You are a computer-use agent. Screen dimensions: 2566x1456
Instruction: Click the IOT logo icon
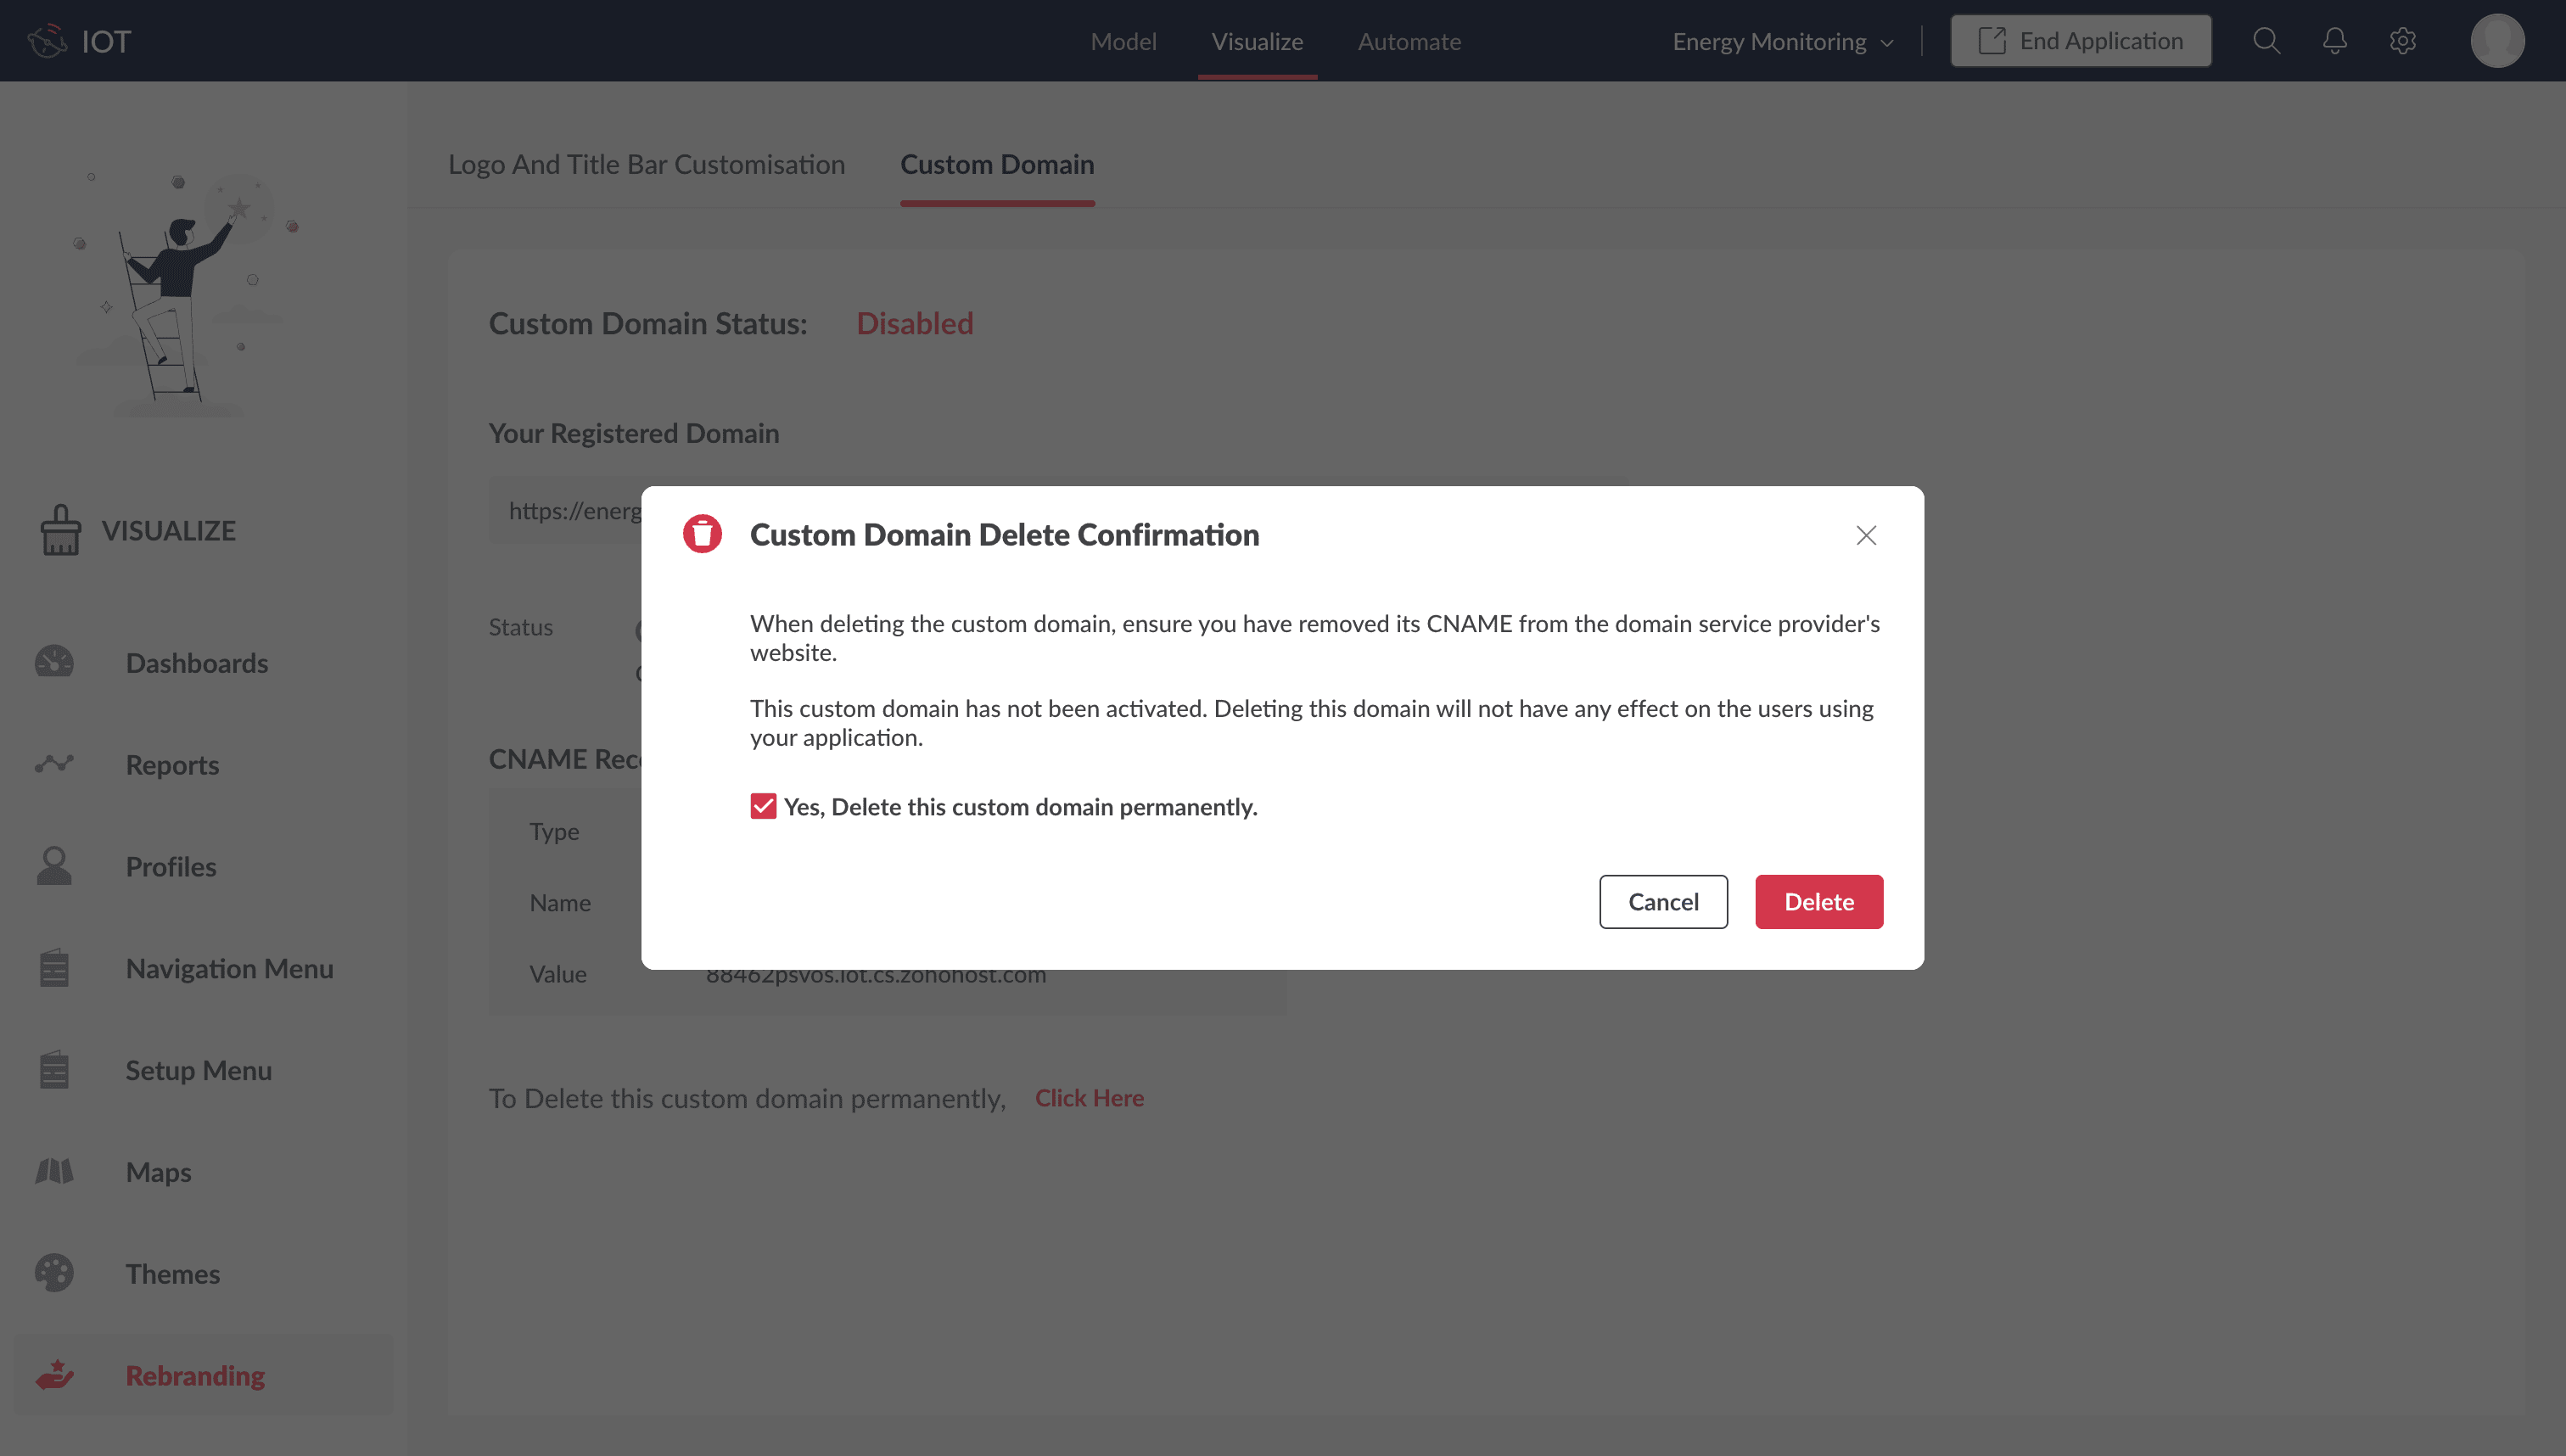coord(47,41)
